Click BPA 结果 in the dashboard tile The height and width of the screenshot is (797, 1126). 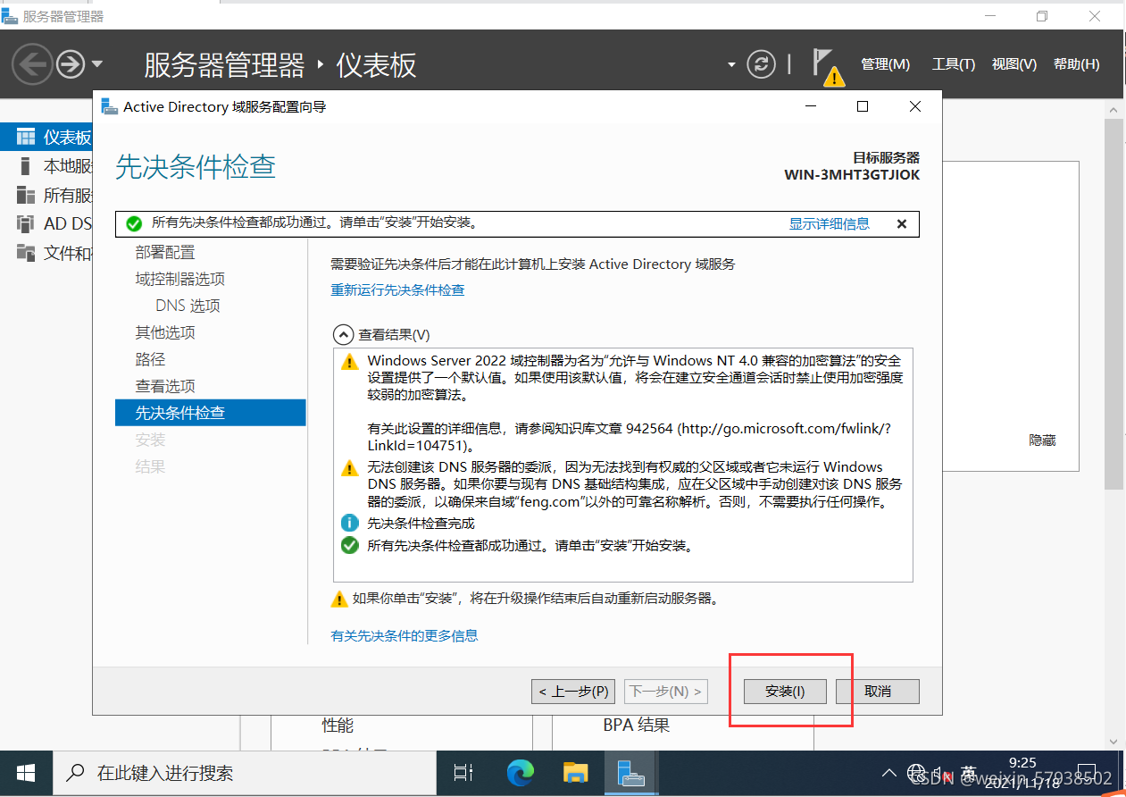(637, 726)
